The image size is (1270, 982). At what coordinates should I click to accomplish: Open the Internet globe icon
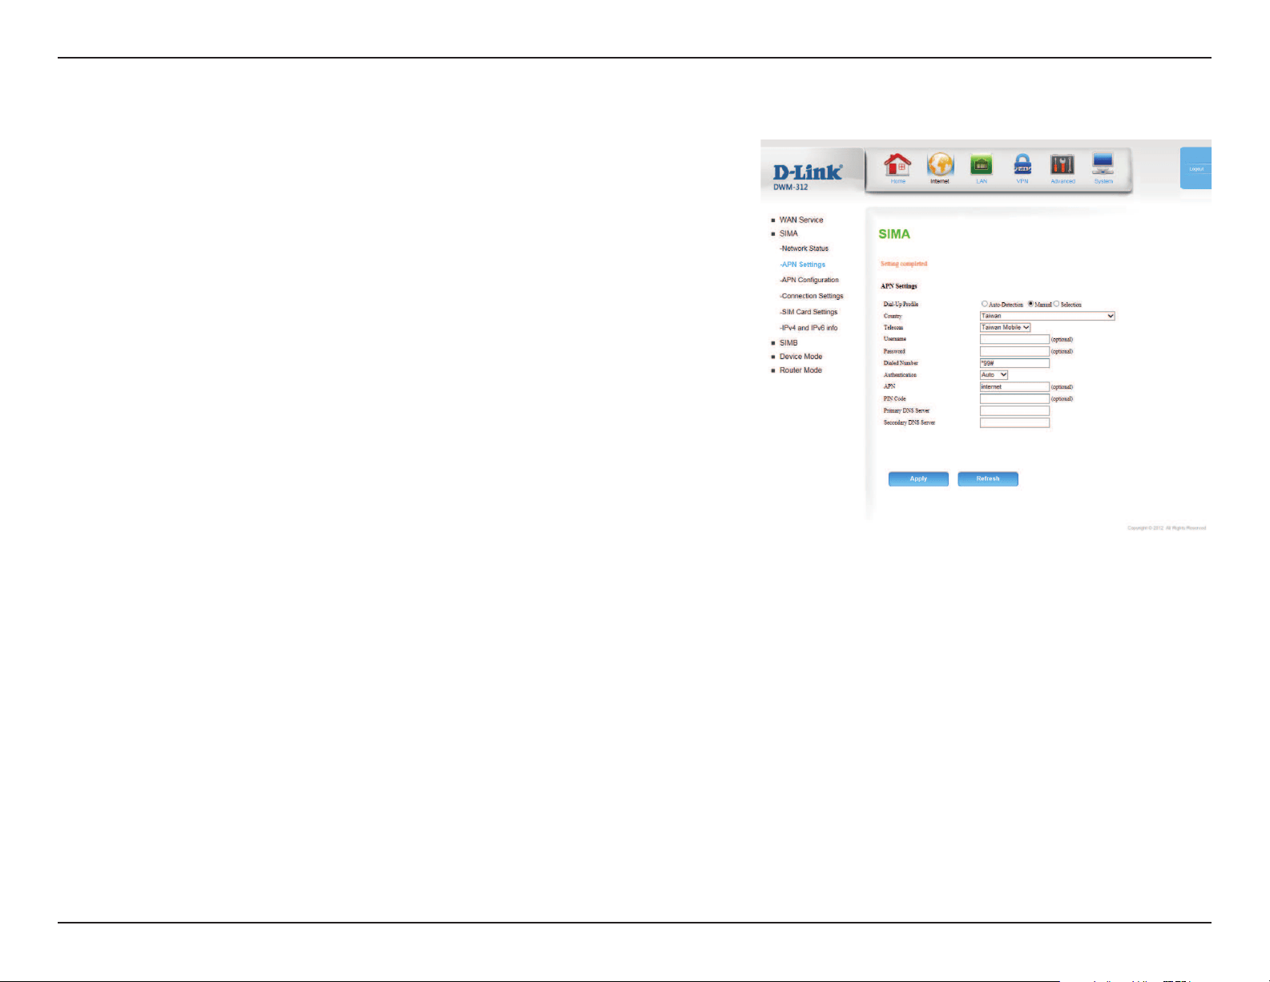940,168
